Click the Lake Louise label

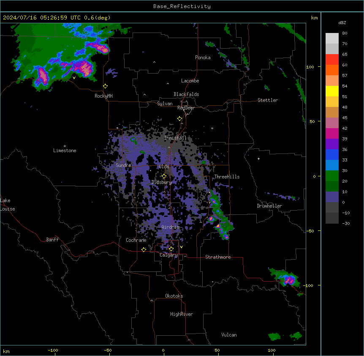click(8, 205)
